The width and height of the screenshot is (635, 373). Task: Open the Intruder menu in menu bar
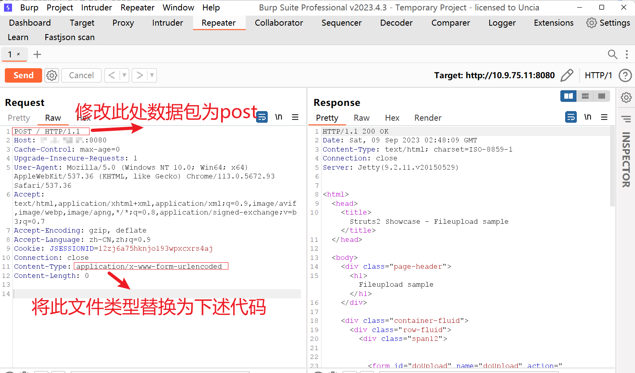click(96, 8)
